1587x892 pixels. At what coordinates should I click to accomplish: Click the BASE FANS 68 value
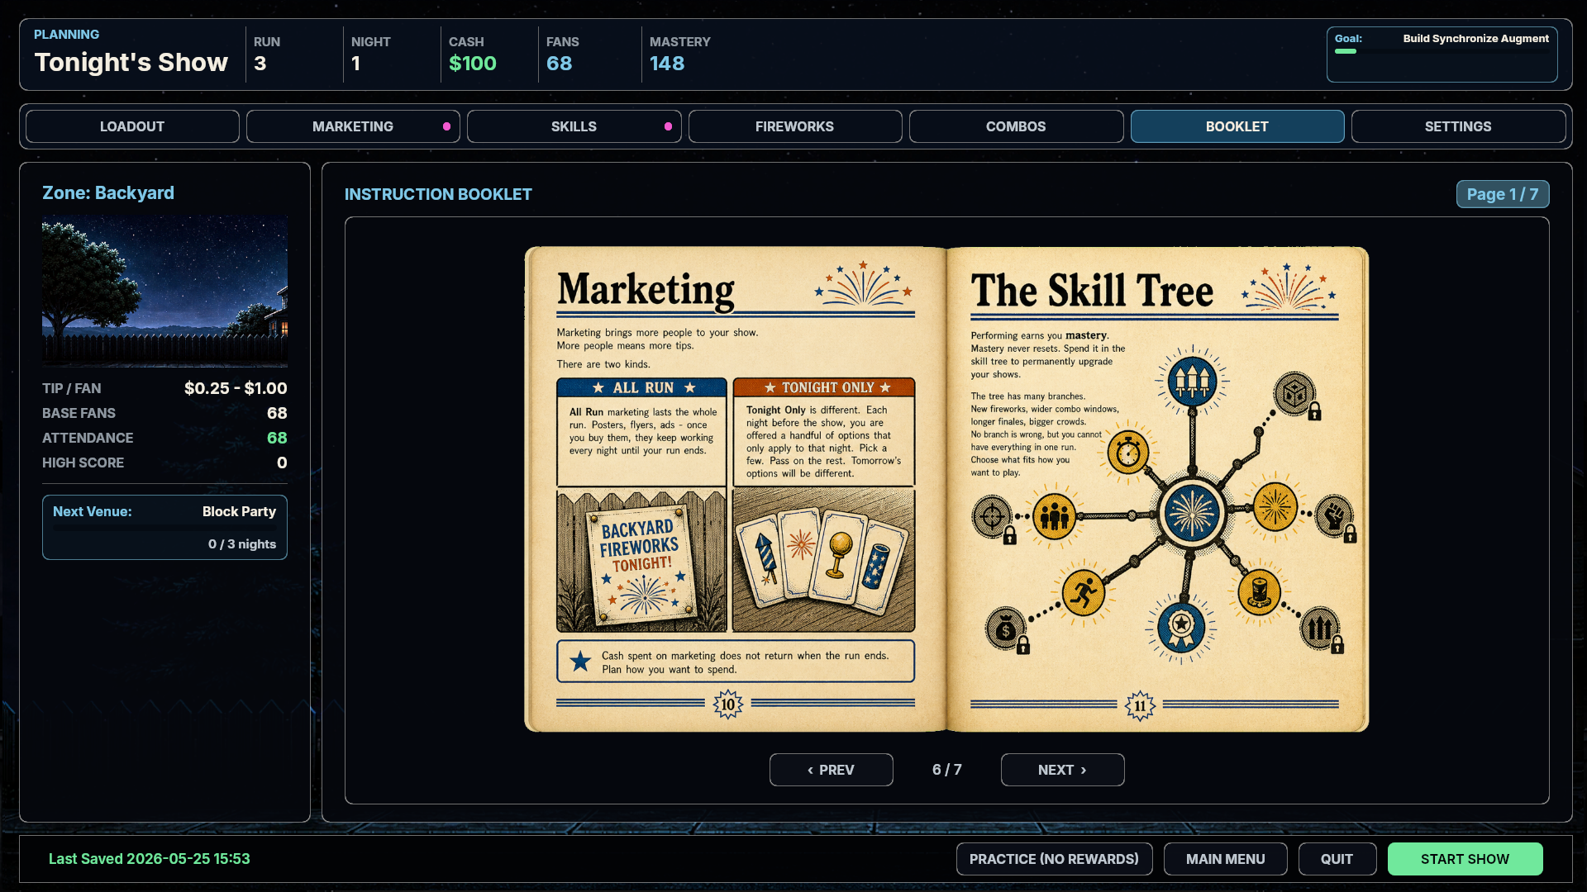(277, 413)
